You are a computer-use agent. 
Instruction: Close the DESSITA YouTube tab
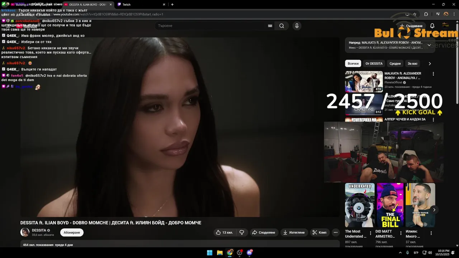[110, 5]
